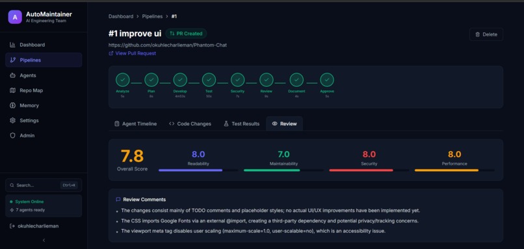The image size is (524, 249).
Task: Open the Admin page
Action: [44, 136]
